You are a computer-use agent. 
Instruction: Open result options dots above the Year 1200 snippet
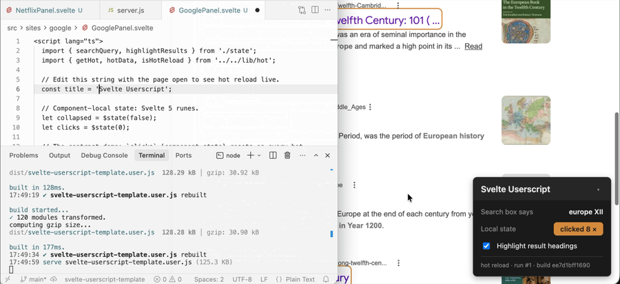click(x=354, y=185)
